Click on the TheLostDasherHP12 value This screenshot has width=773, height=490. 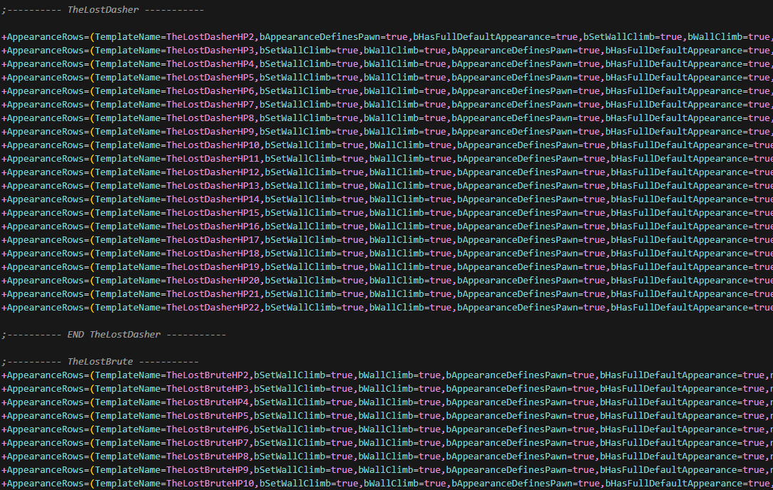pyautogui.click(x=213, y=172)
